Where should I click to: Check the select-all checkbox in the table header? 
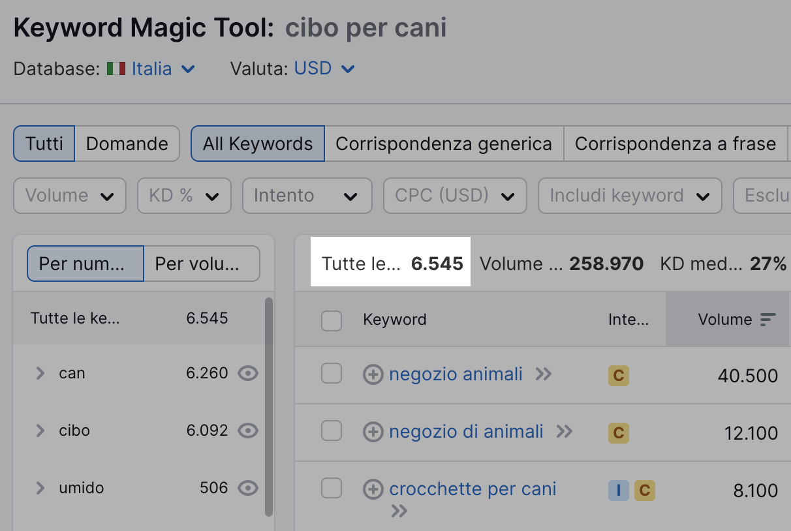coord(332,320)
